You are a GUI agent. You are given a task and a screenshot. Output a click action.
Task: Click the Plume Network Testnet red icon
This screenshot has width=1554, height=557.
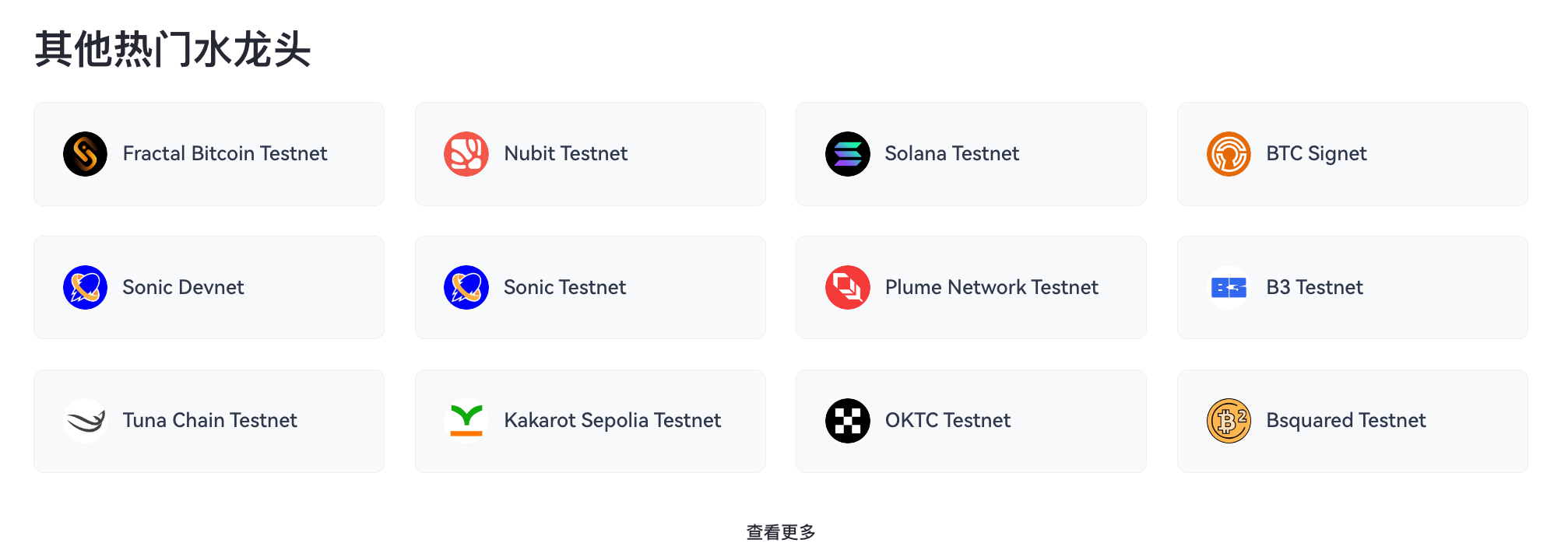[x=847, y=288]
